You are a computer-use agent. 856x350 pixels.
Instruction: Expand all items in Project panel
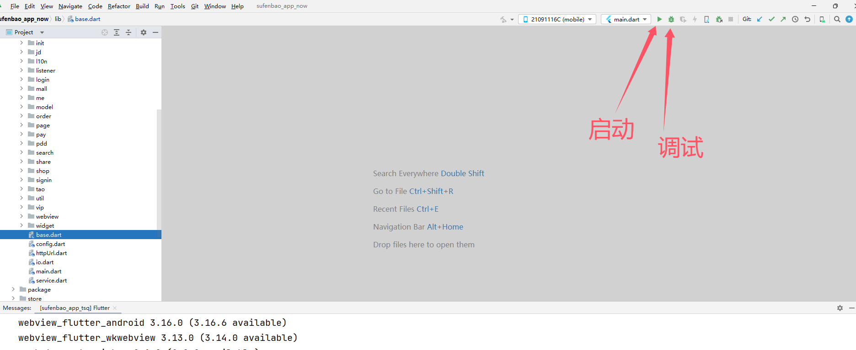click(x=117, y=32)
